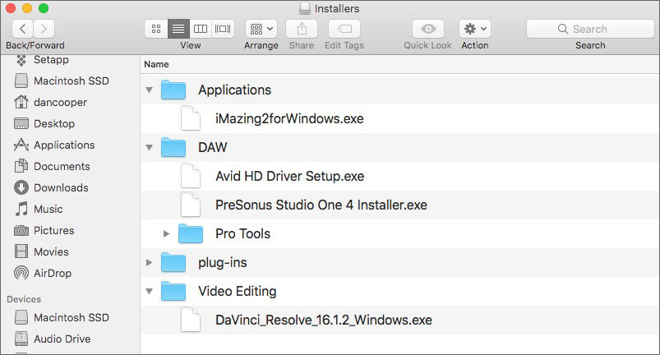Minimize the Installers window
Image resolution: width=660 pixels, height=355 pixels.
tap(27, 8)
